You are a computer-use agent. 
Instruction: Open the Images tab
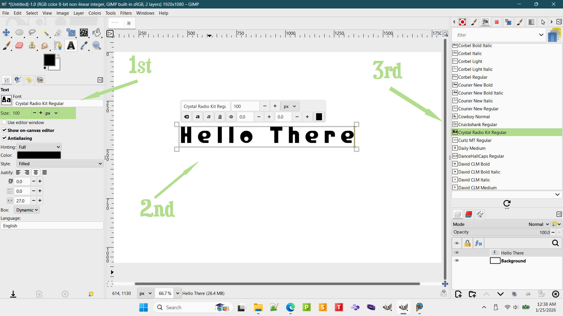[x=40, y=80]
